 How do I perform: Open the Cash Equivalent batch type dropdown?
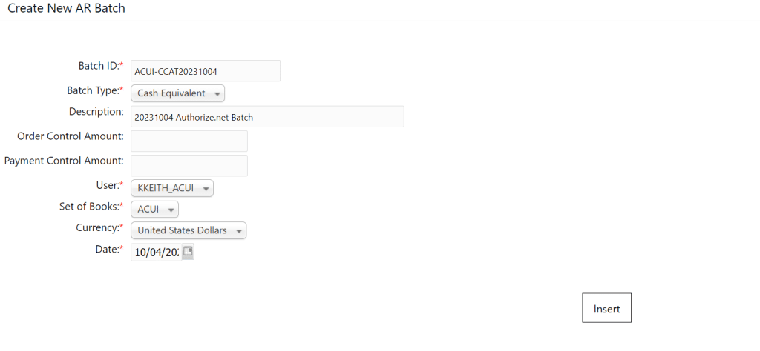click(x=178, y=93)
